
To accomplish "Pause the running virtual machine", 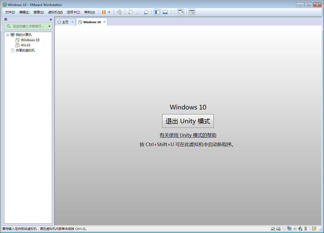I will (103, 12).
